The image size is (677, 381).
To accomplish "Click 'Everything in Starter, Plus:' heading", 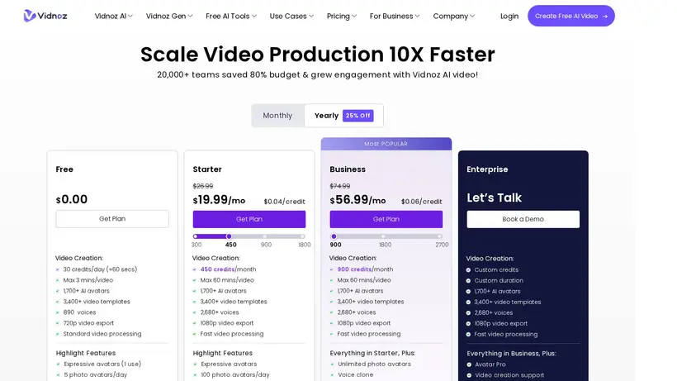I will (372, 353).
